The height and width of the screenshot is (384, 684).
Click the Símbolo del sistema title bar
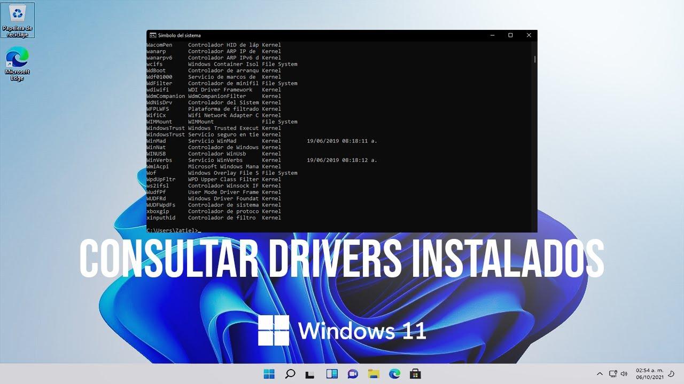coord(321,35)
